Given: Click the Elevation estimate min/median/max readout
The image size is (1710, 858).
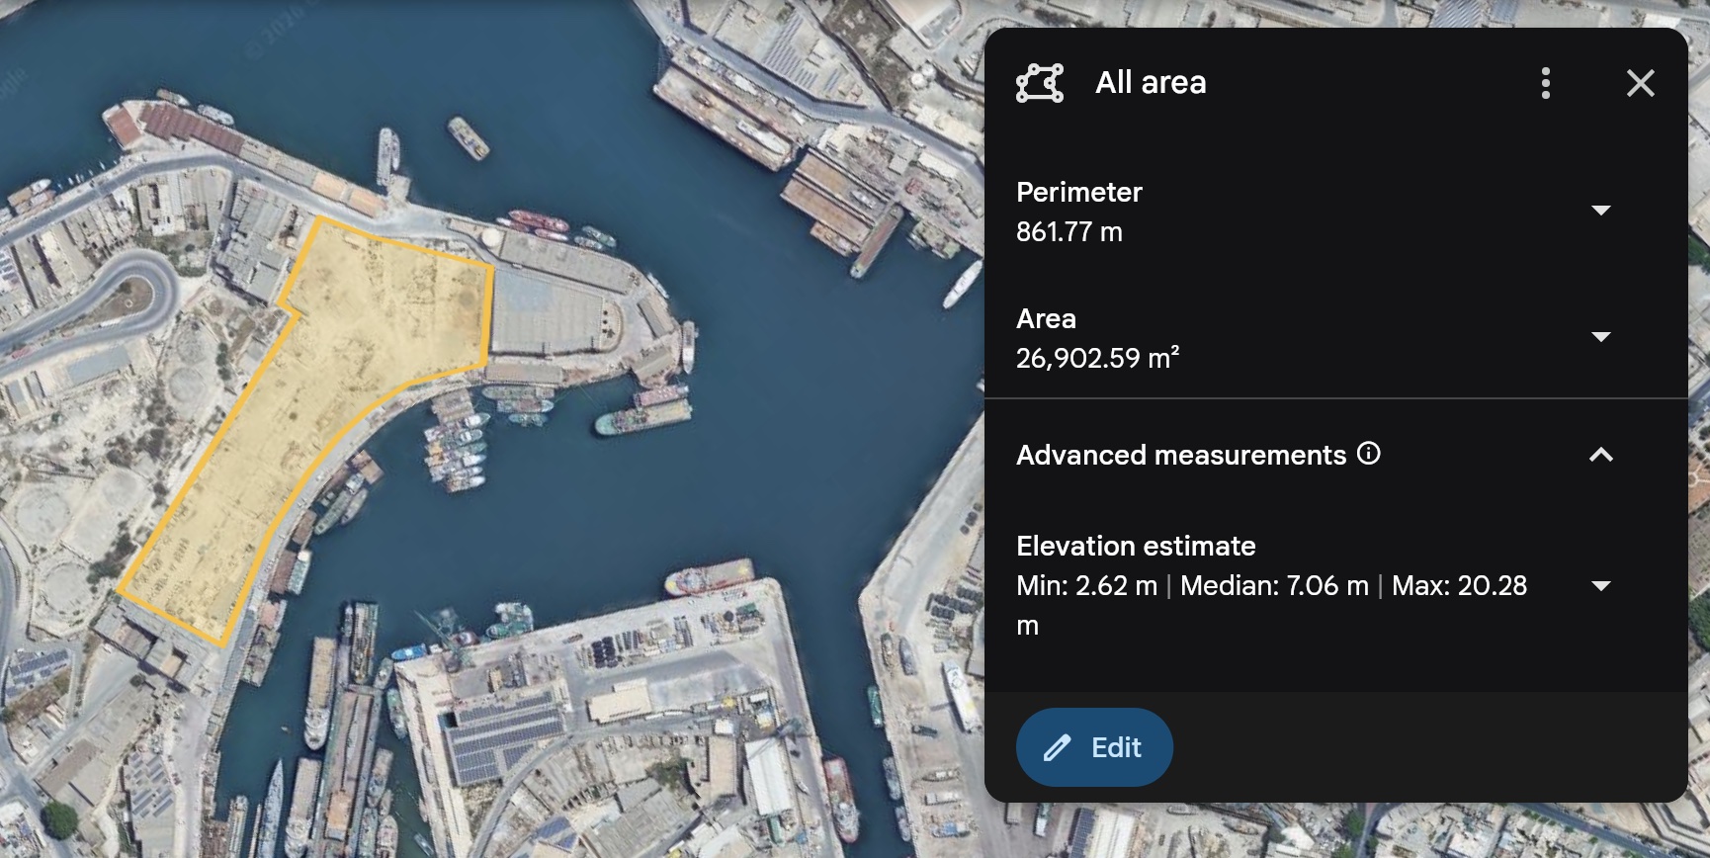Looking at the screenshot, I should tap(1271, 586).
